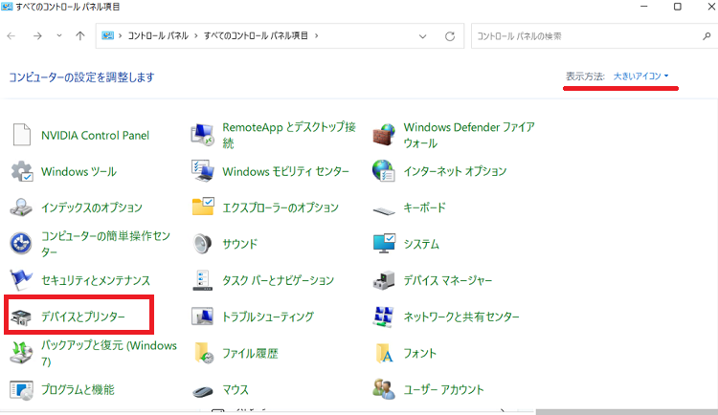
Task: Open システム monitor icon
Action: tap(384, 244)
